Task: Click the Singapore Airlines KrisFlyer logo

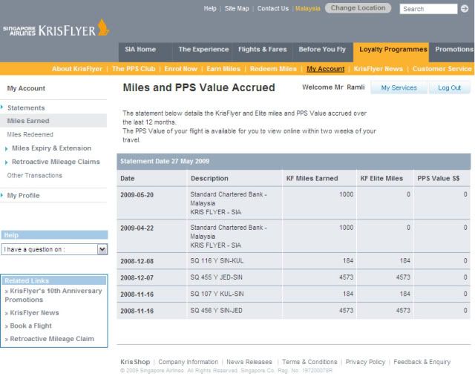Action: pyautogui.click(x=56, y=29)
